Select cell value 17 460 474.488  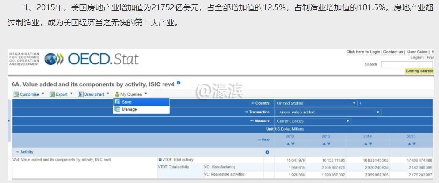(419, 160)
